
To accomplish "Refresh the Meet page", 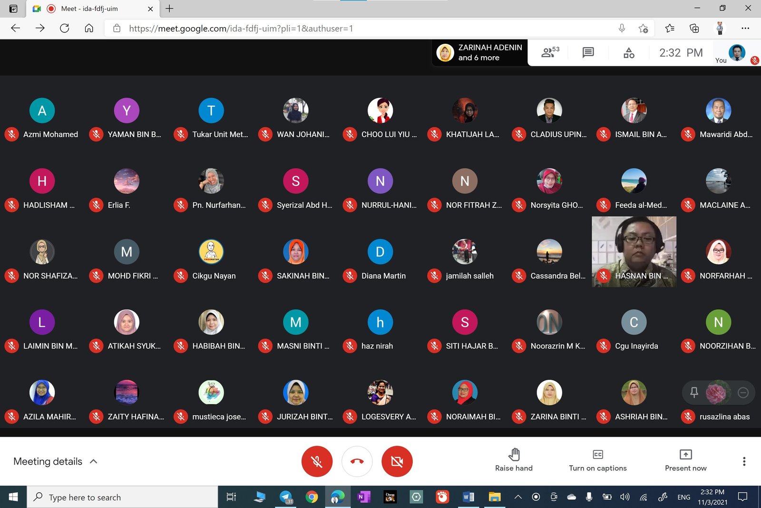I will click(x=64, y=28).
